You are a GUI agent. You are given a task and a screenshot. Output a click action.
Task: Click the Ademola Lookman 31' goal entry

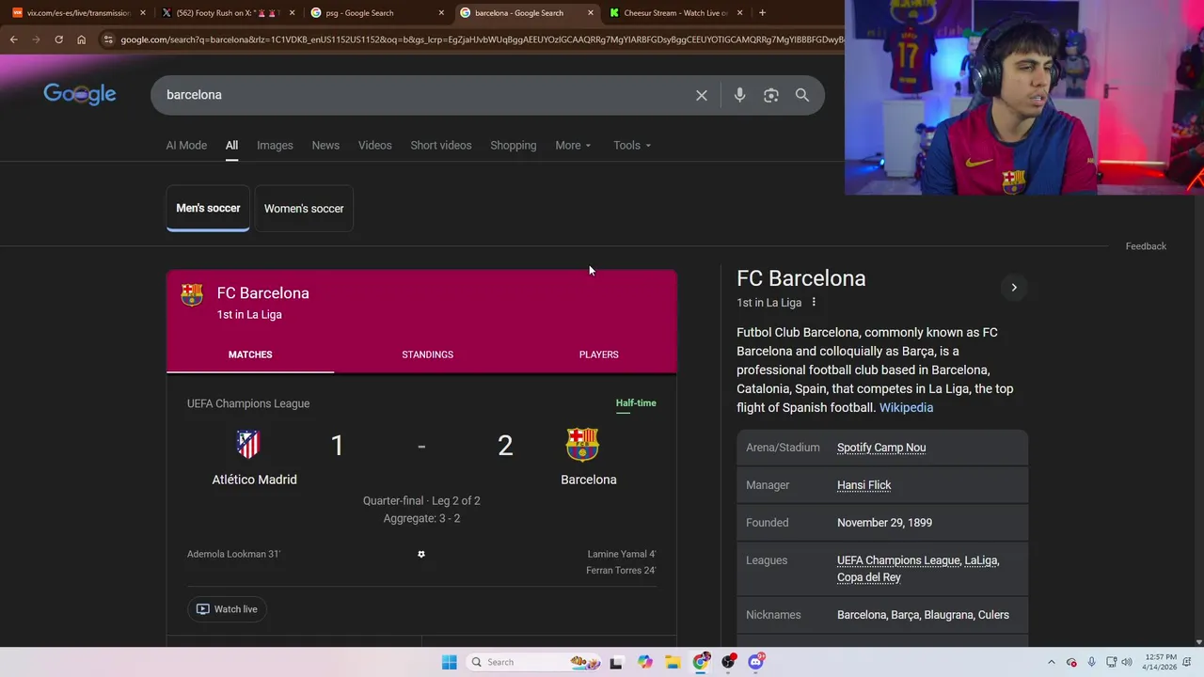tap(233, 554)
